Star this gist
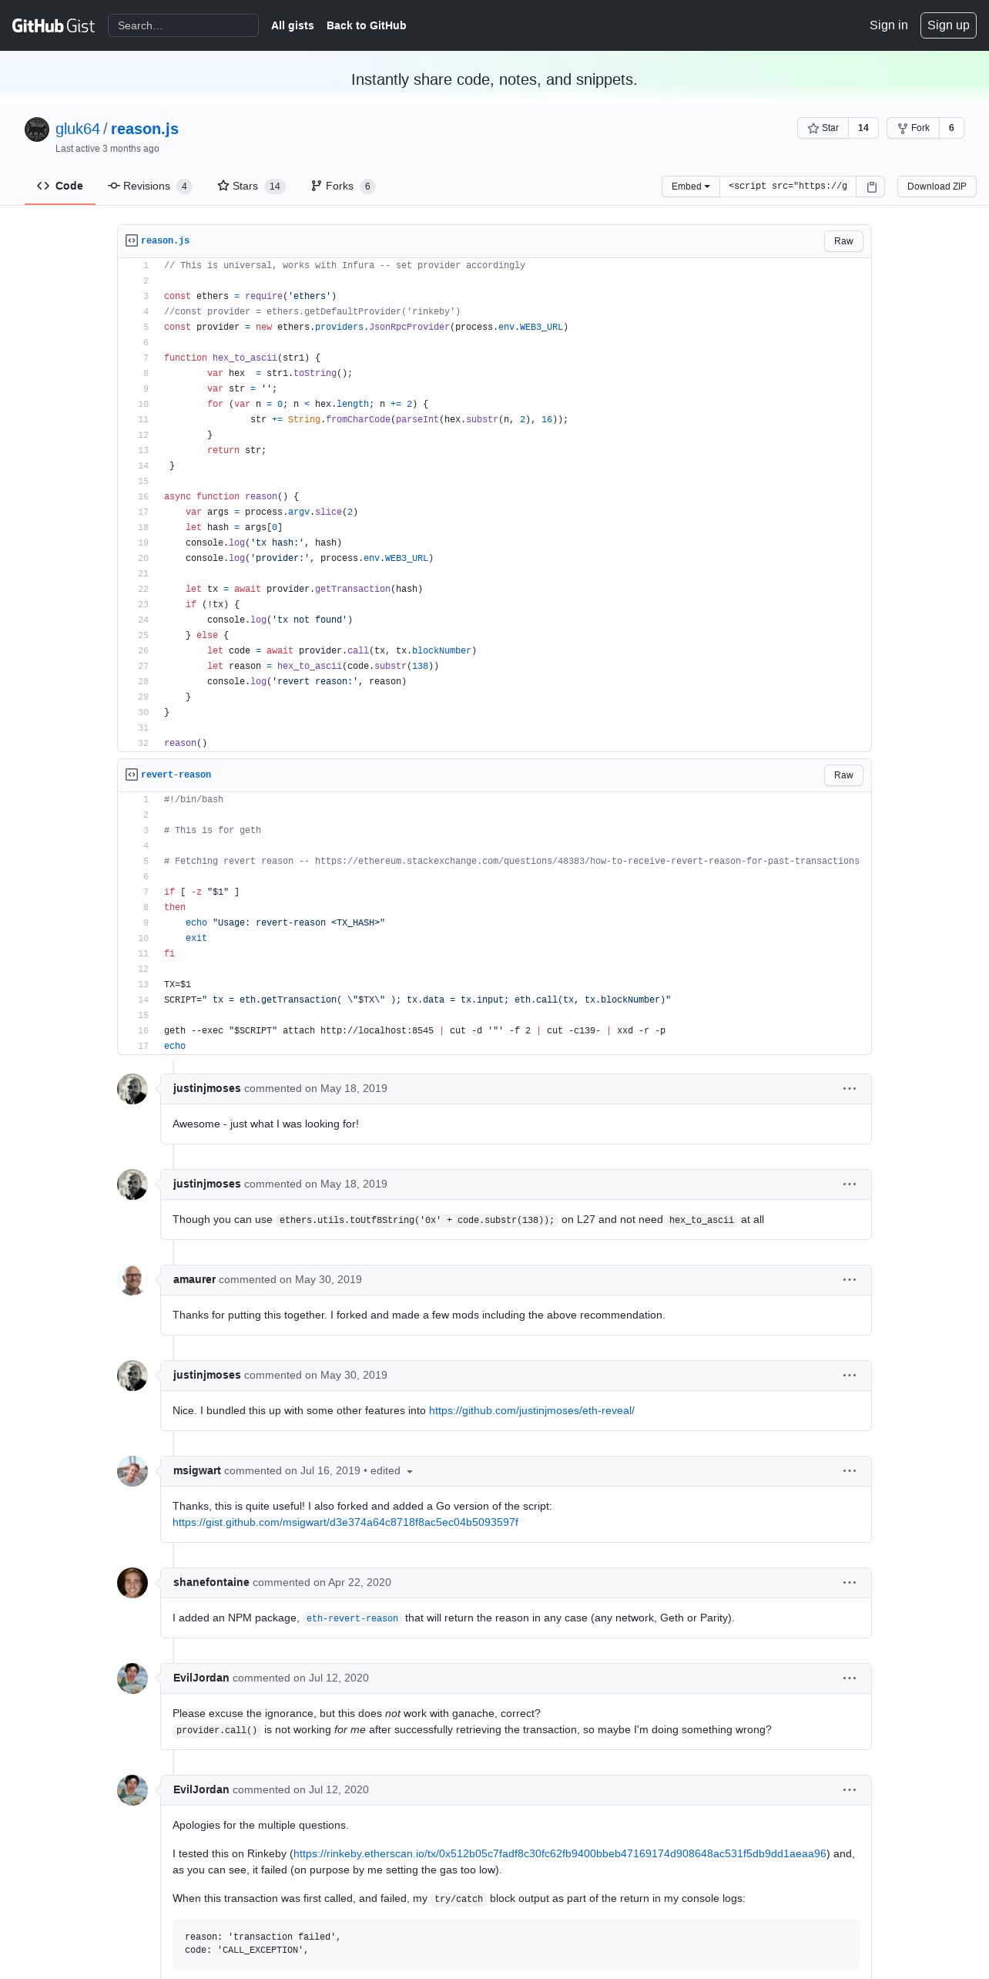 (x=823, y=128)
